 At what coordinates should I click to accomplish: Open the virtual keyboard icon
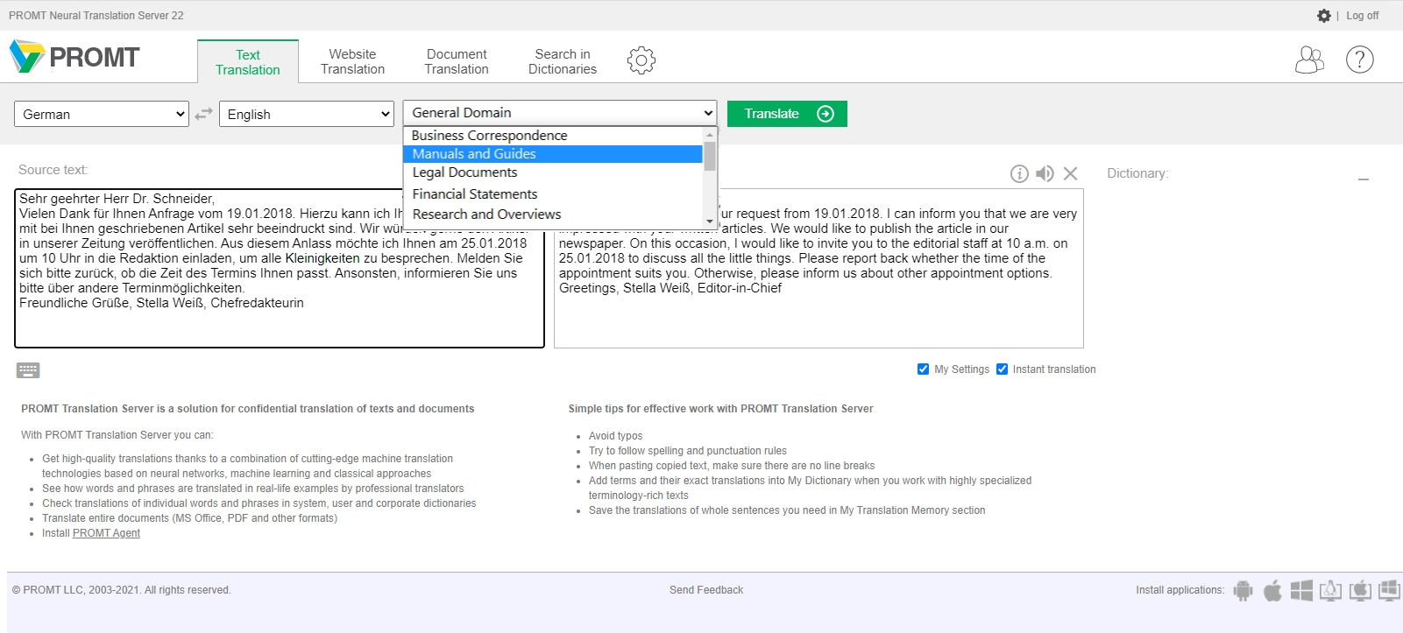coord(28,370)
